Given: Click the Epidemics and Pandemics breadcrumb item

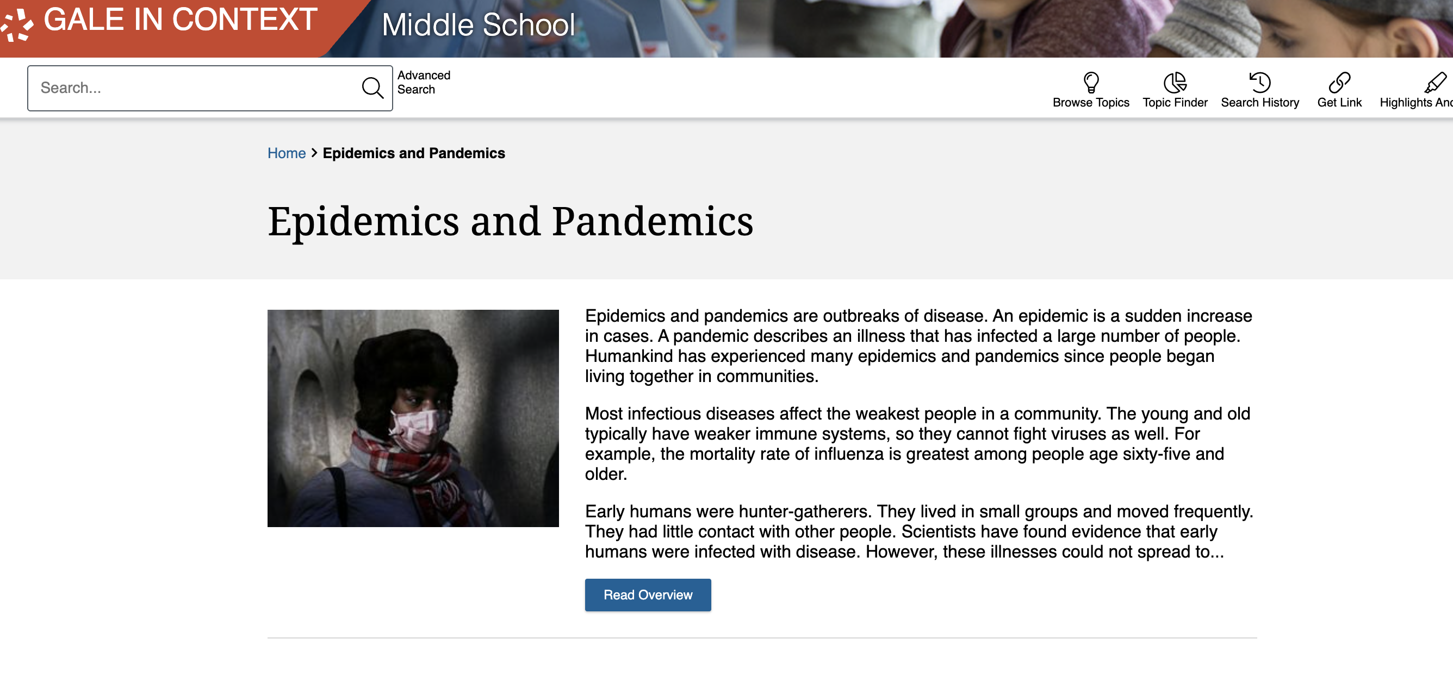Looking at the screenshot, I should [x=413, y=153].
